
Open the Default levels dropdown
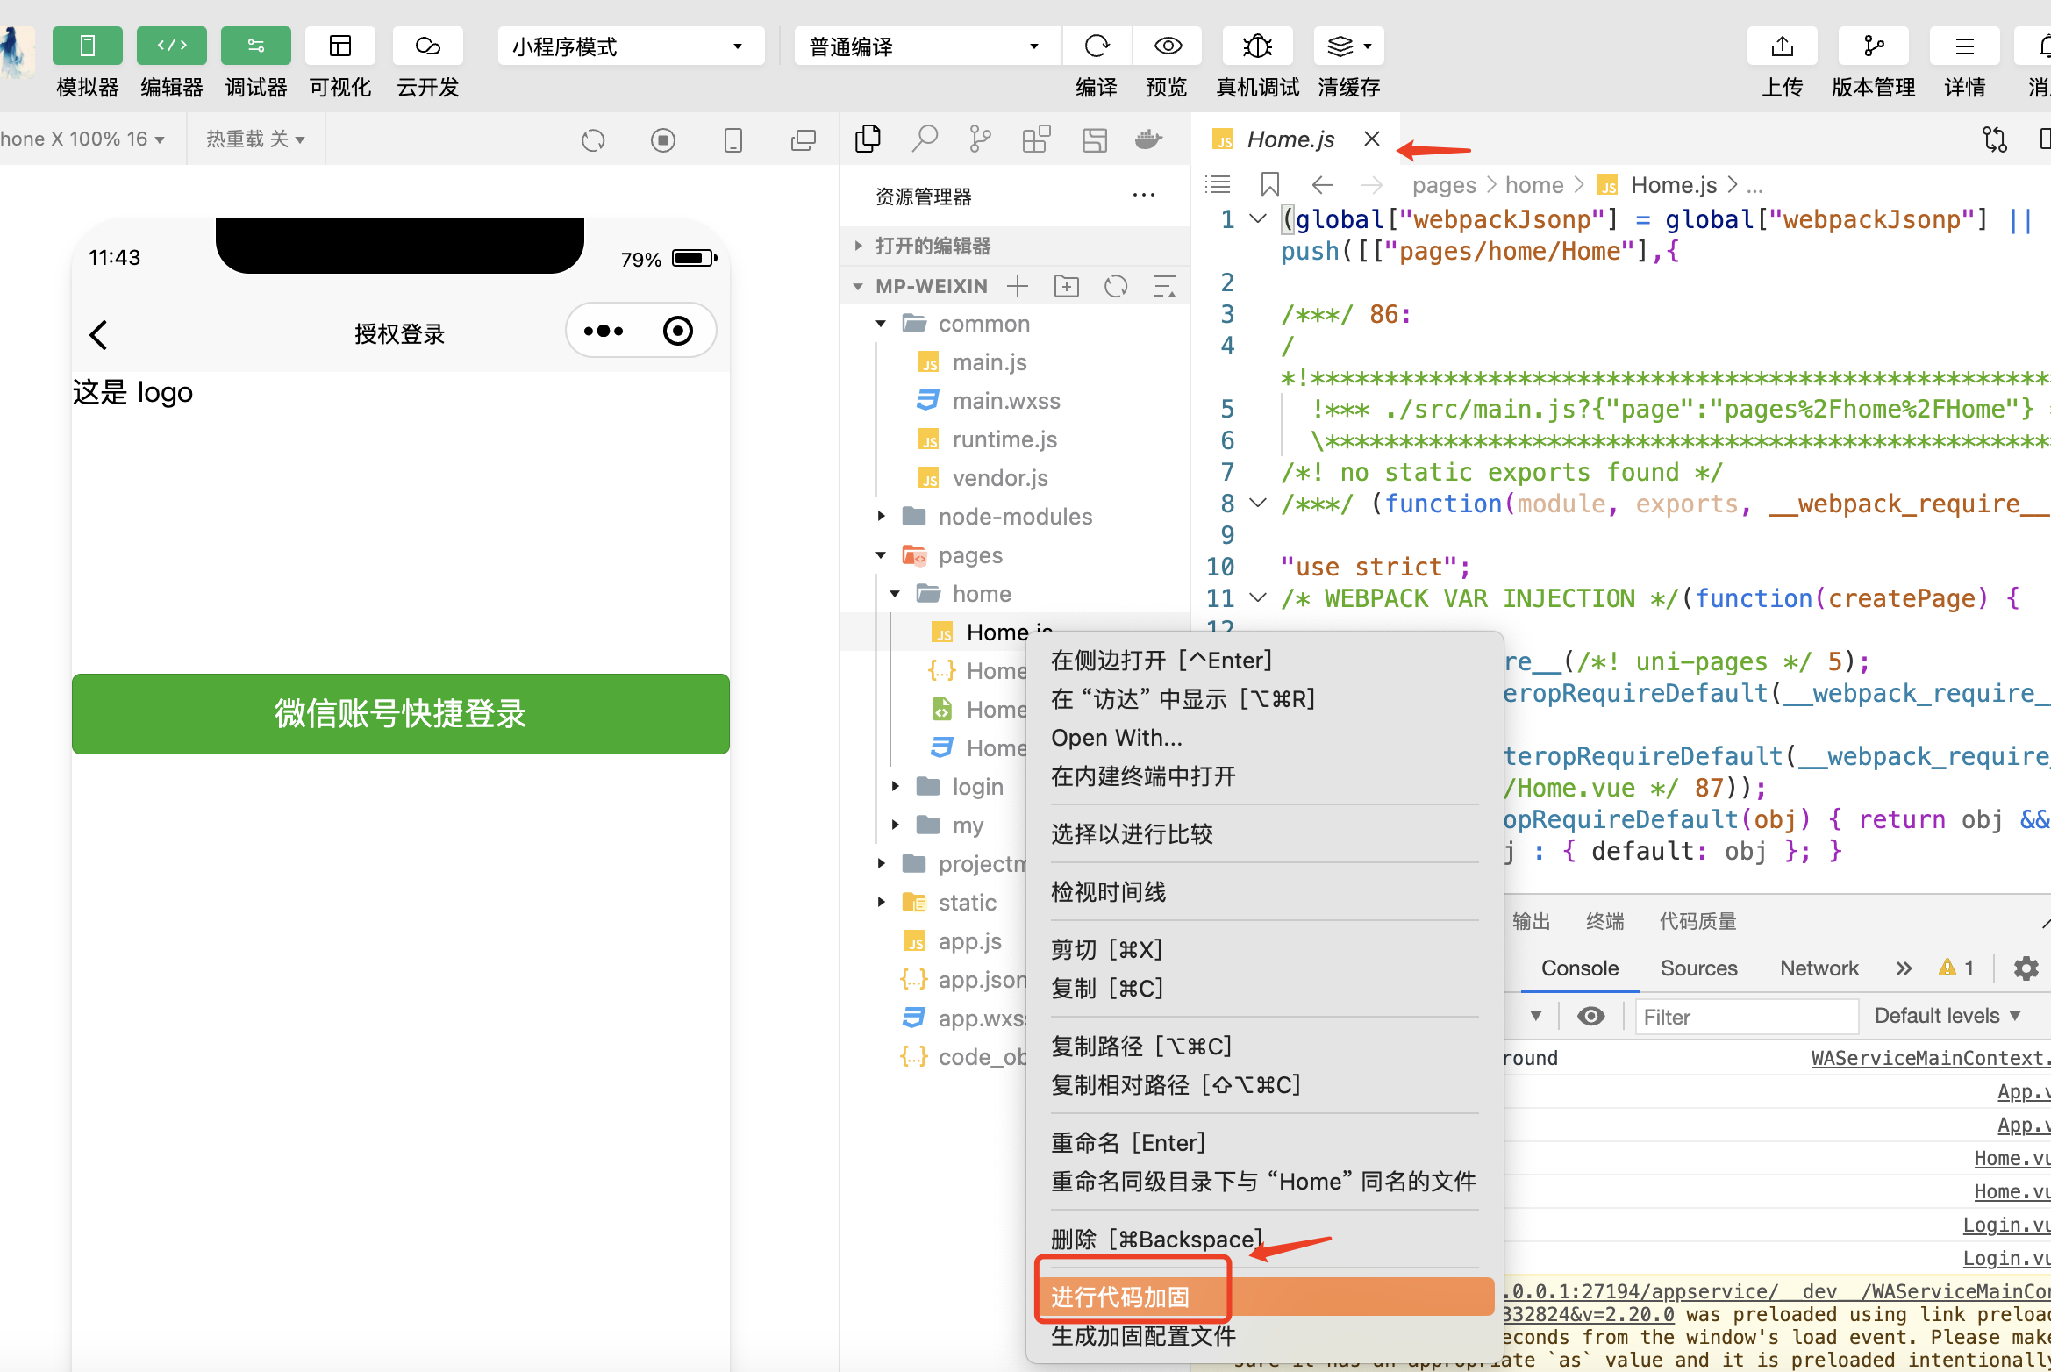click(1947, 1016)
